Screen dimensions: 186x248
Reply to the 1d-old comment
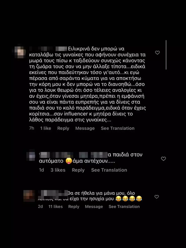point(78,170)
